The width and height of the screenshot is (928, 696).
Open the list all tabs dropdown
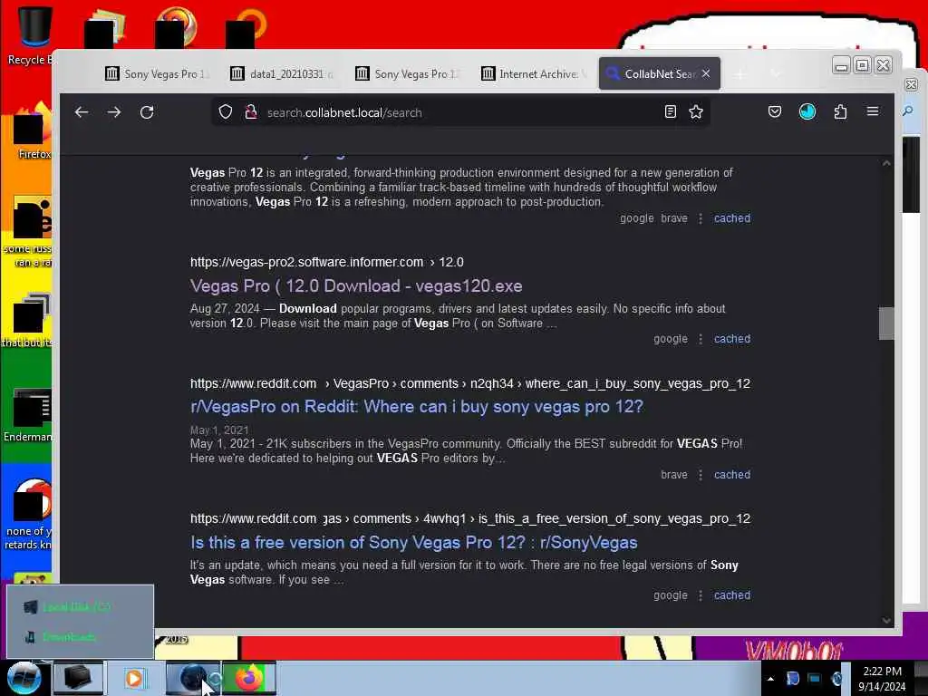click(776, 74)
